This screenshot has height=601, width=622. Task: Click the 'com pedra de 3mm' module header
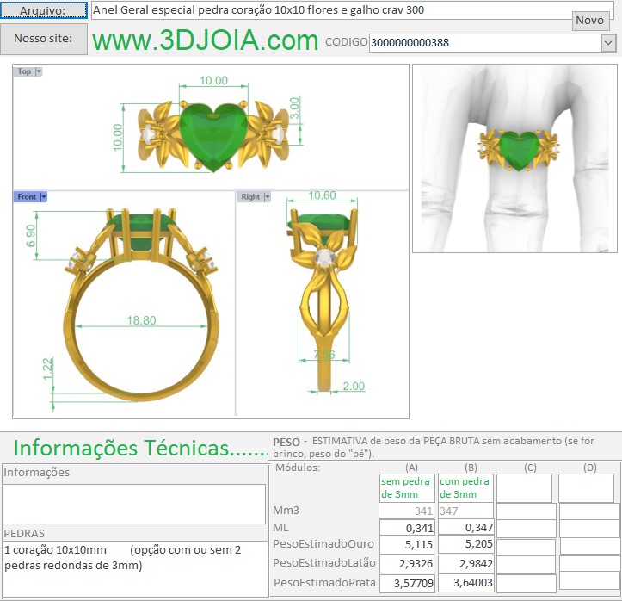click(x=465, y=488)
